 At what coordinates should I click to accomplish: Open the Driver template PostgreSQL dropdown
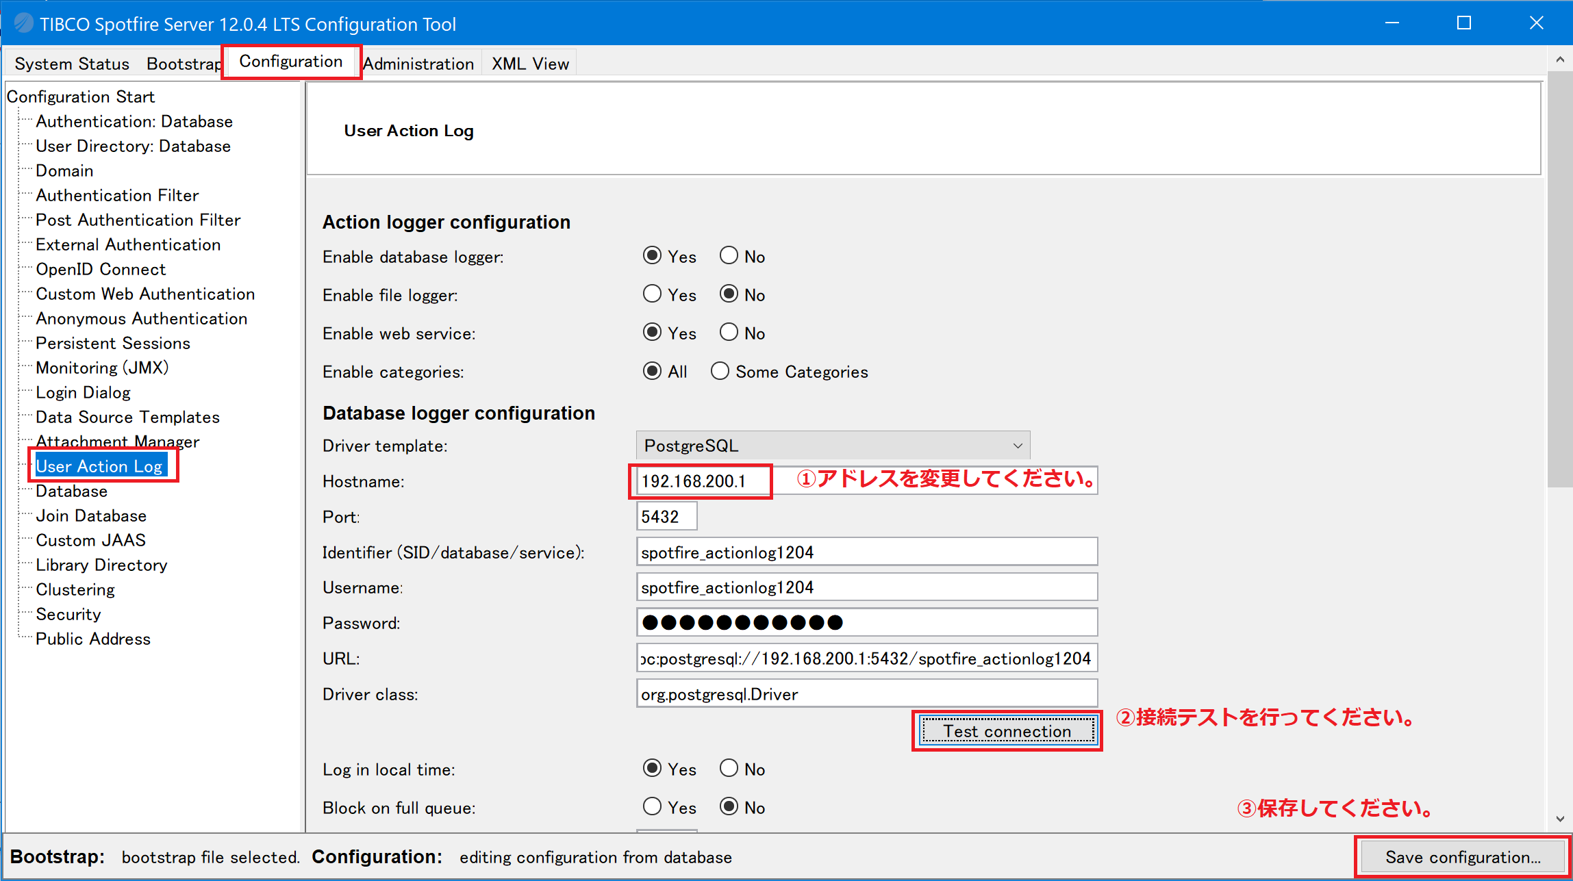[833, 446]
